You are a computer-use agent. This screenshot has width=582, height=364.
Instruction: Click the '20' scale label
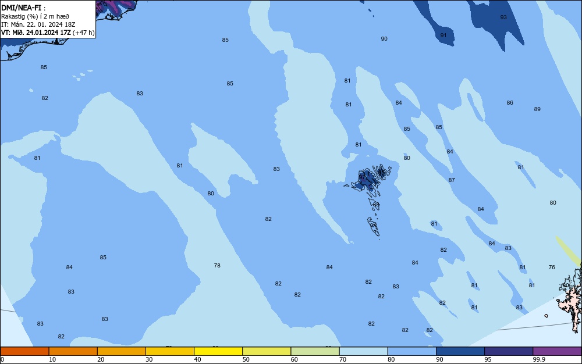(x=101, y=359)
